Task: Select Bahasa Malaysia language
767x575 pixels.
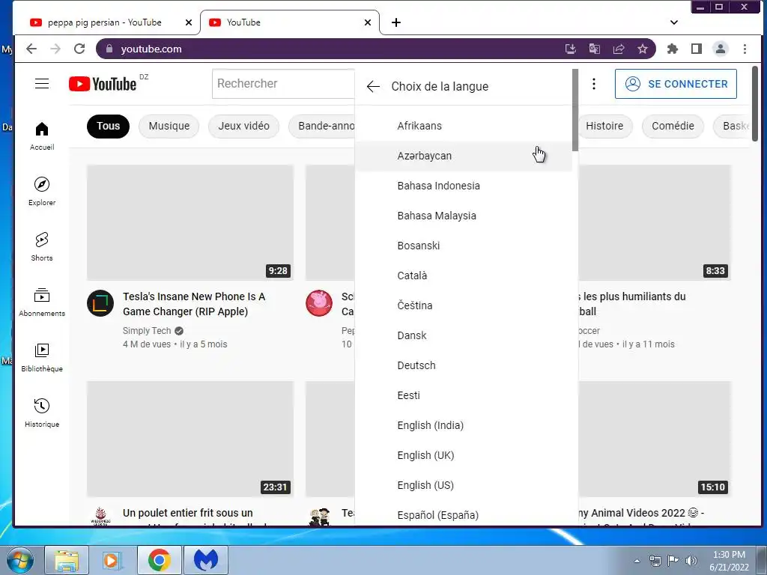Action: 464,216
